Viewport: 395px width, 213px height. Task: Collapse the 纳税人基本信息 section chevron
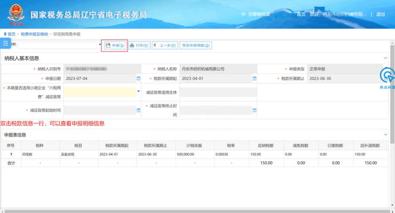tap(385, 58)
